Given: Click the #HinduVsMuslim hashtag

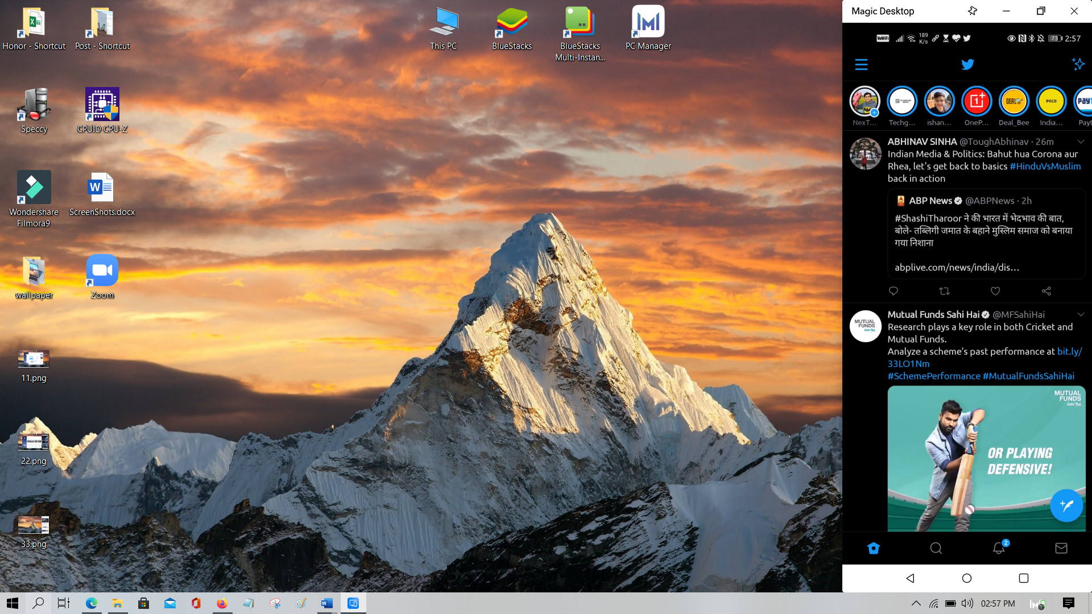Looking at the screenshot, I should click(1045, 166).
